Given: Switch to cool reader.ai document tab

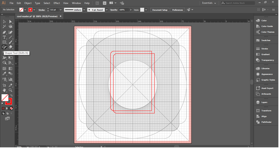Looking at the screenshot, I should click(37, 16).
